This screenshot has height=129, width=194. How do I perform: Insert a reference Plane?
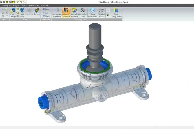coord(46,16)
